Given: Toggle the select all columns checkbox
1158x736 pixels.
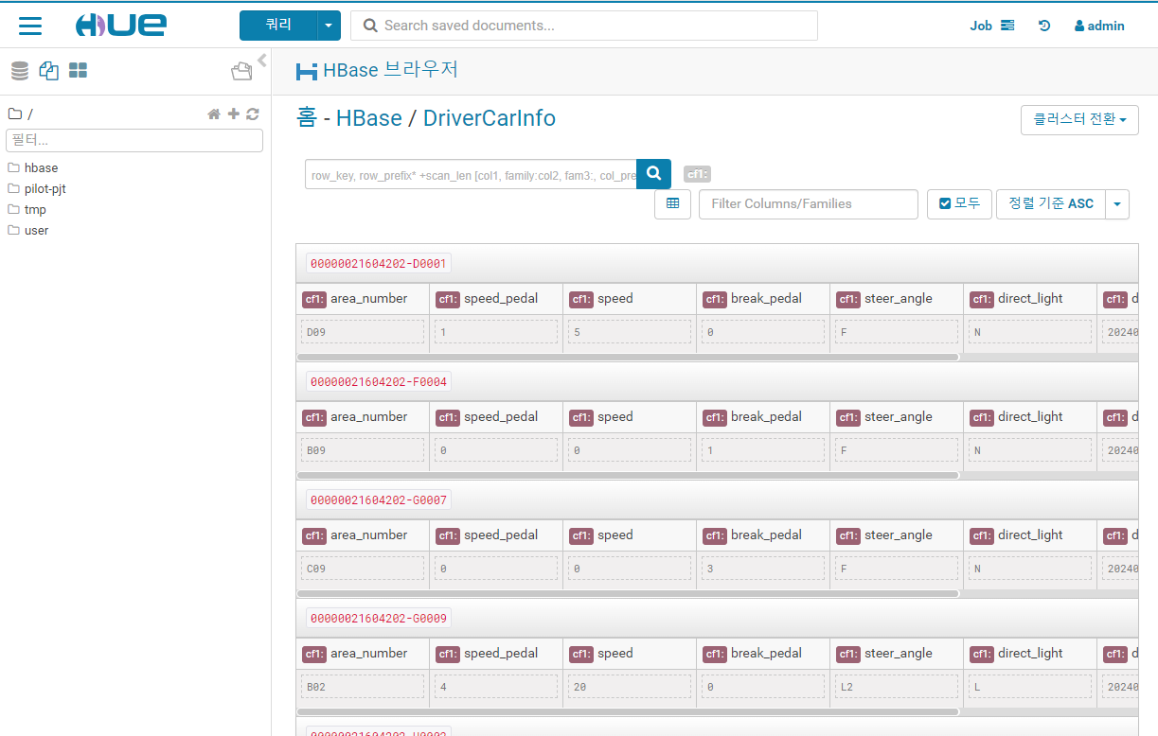Looking at the screenshot, I should click(959, 203).
